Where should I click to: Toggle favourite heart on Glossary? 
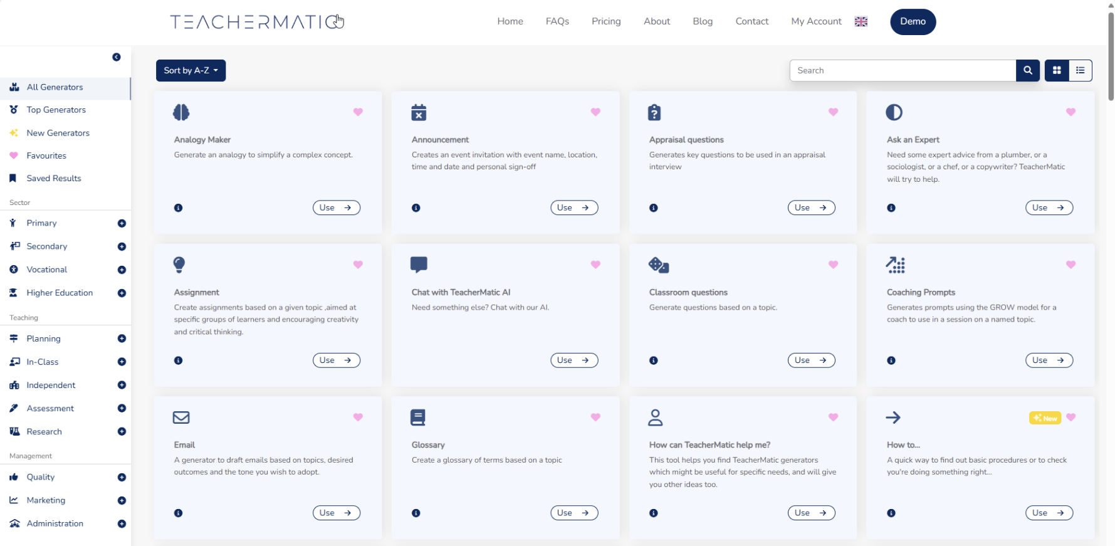(595, 417)
